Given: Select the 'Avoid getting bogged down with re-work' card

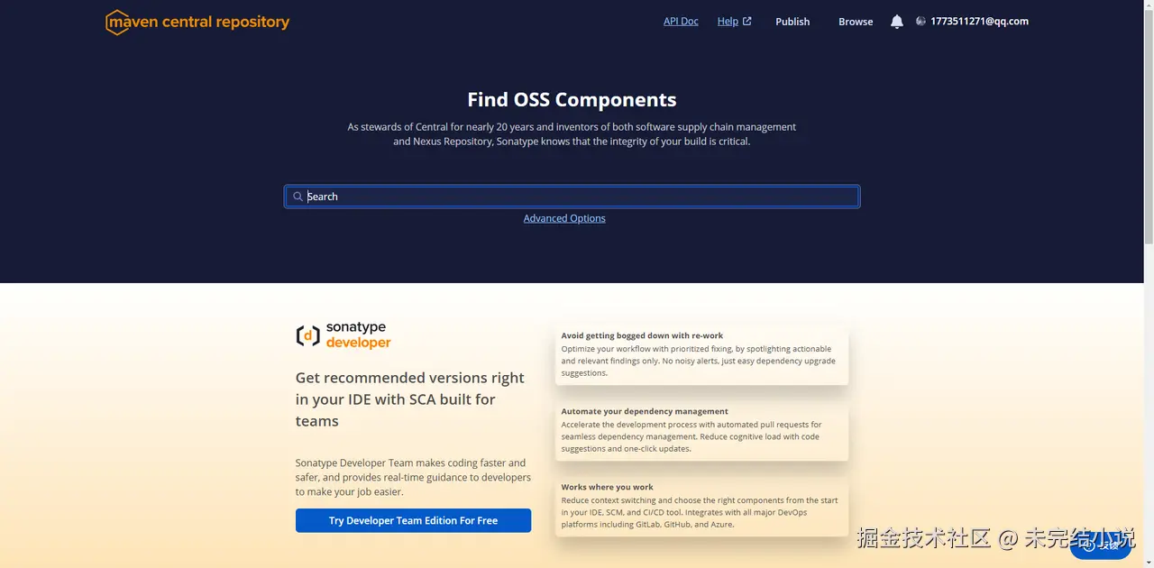Looking at the screenshot, I should click(x=701, y=354).
